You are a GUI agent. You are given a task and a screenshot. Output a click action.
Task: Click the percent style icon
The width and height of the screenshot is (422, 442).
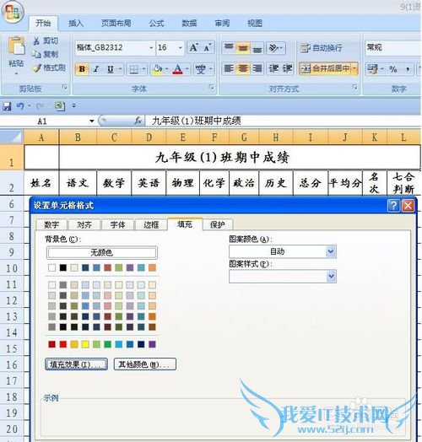point(393,69)
